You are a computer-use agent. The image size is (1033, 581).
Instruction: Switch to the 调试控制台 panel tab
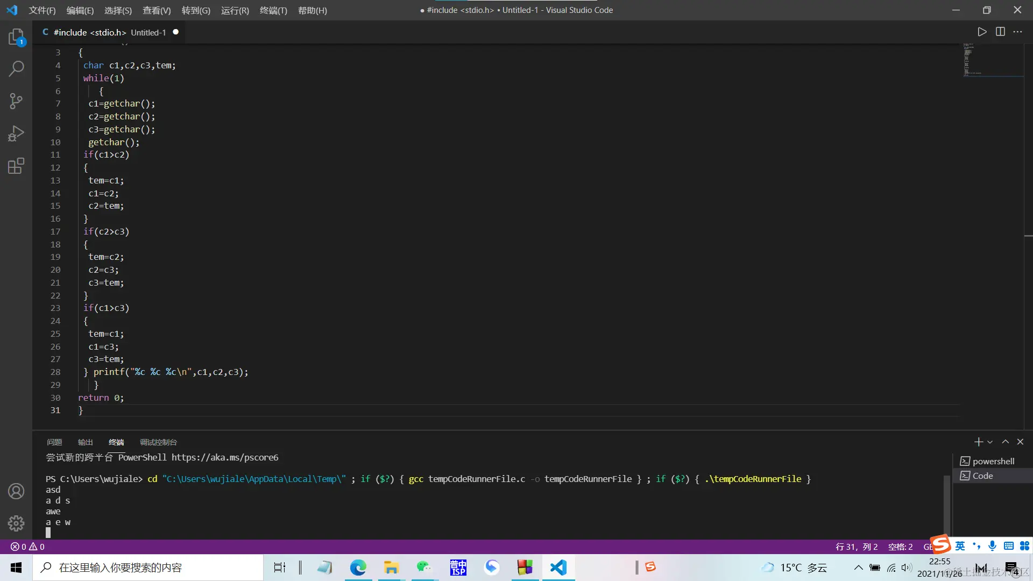[x=158, y=442]
